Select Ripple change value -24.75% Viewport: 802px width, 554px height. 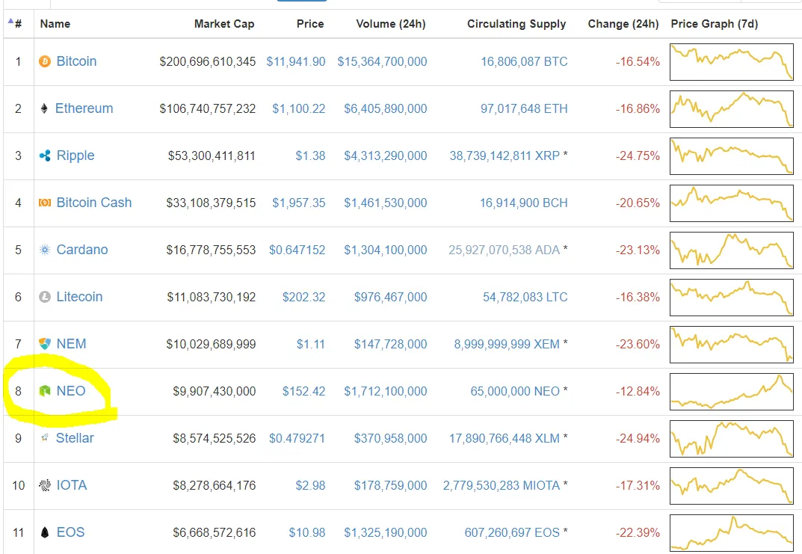coord(638,156)
